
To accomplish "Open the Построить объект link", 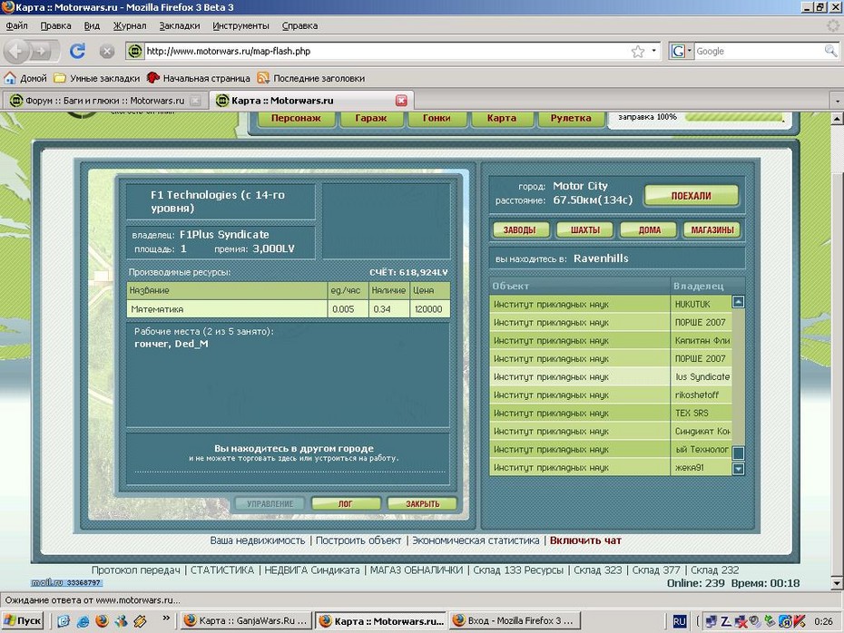I will [358, 540].
